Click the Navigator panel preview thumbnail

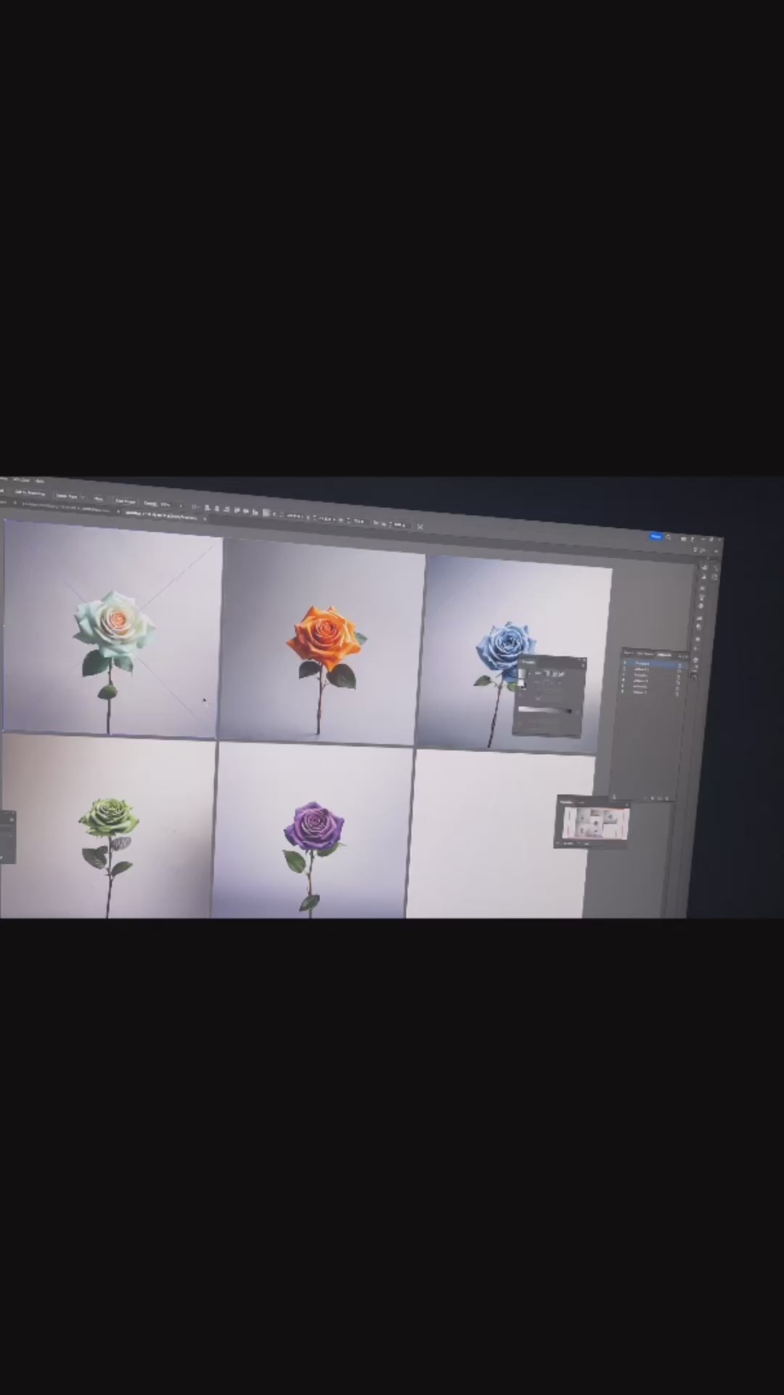[x=594, y=823]
